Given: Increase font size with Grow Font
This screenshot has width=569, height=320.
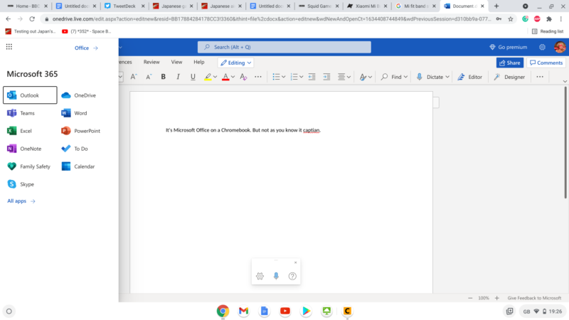Looking at the screenshot, I should click(x=134, y=77).
